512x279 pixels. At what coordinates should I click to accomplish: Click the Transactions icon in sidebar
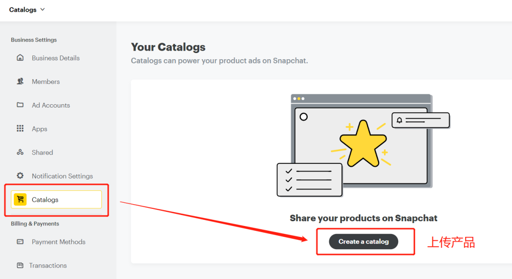coord(20,265)
